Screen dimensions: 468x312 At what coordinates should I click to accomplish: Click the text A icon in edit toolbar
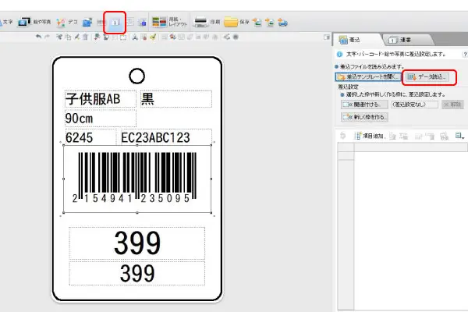click(x=135, y=37)
